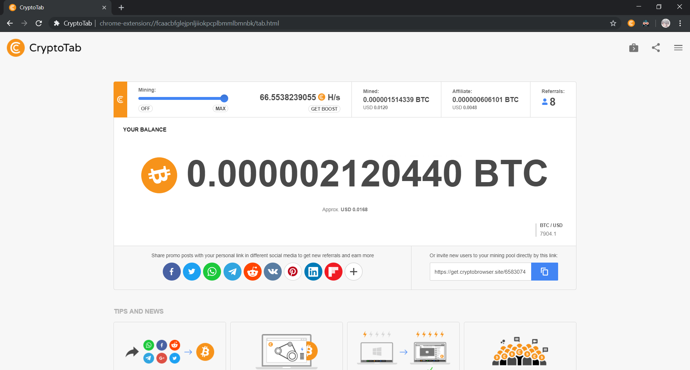The height and width of the screenshot is (370, 690).
Task: Click the mining speed slider handle
Action: pyautogui.click(x=224, y=98)
